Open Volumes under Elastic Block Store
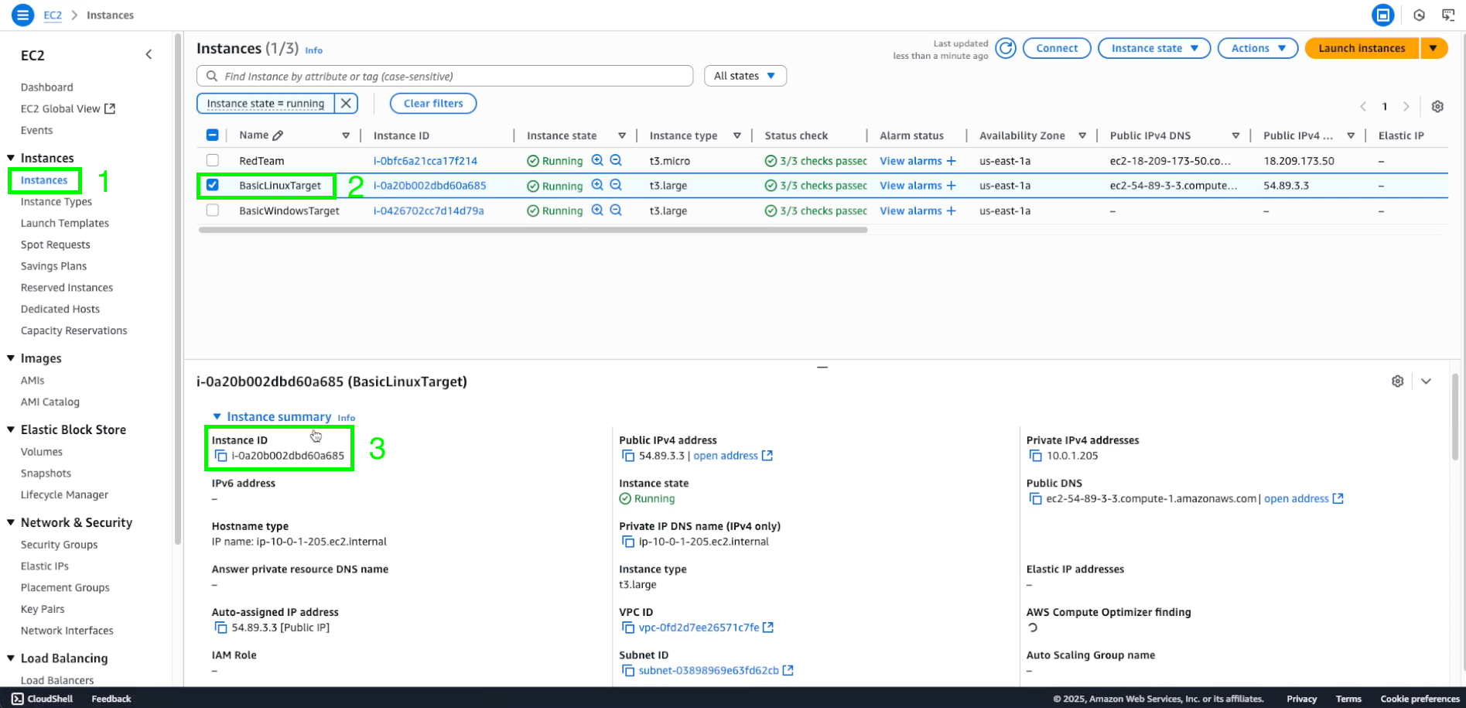 click(42, 452)
